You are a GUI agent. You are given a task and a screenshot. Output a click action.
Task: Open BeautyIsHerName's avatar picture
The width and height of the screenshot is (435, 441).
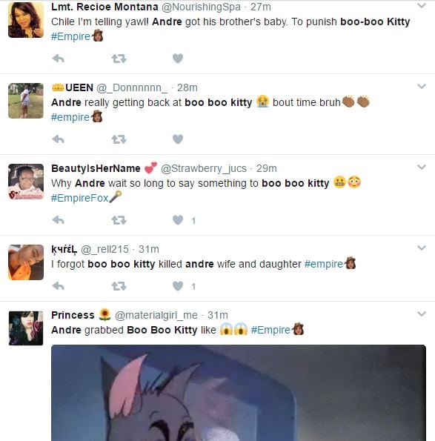(26, 182)
